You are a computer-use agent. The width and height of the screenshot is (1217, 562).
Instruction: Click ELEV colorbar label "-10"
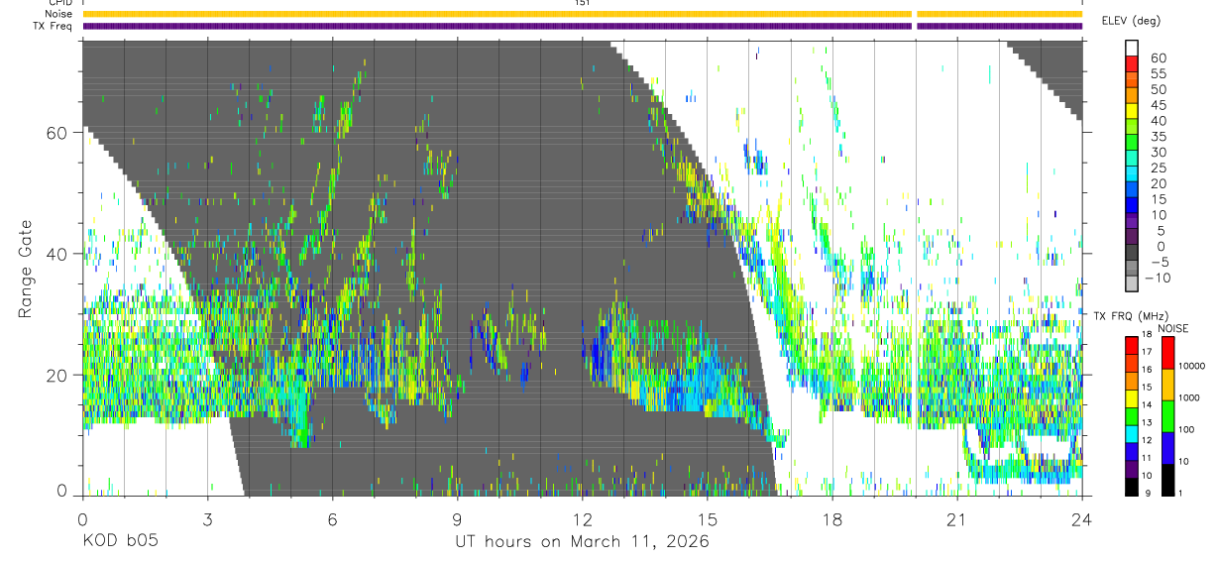pos(1157,278)
